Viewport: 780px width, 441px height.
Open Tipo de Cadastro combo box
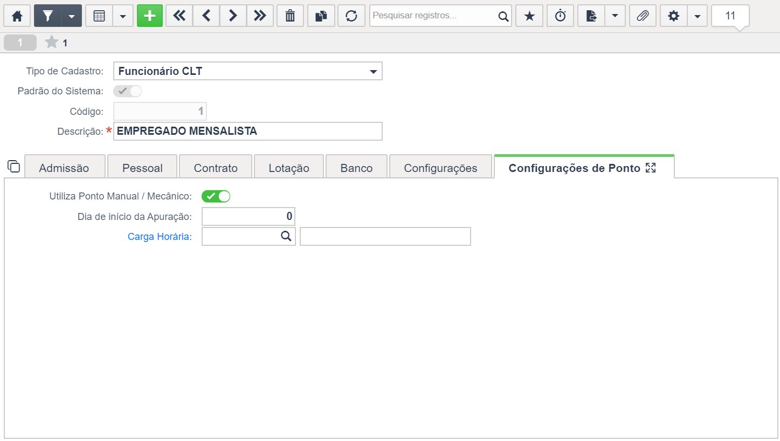[248, 71]
